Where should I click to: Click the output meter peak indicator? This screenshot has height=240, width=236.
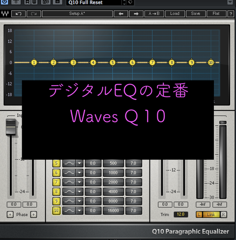(x=223, y=122)
